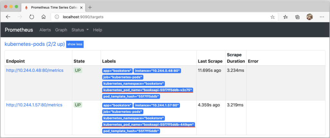The image size is (330, 138).
Task: Click the pod name label booksapi-55f7ff5ddb-v2c75
Action: (148, 90)
